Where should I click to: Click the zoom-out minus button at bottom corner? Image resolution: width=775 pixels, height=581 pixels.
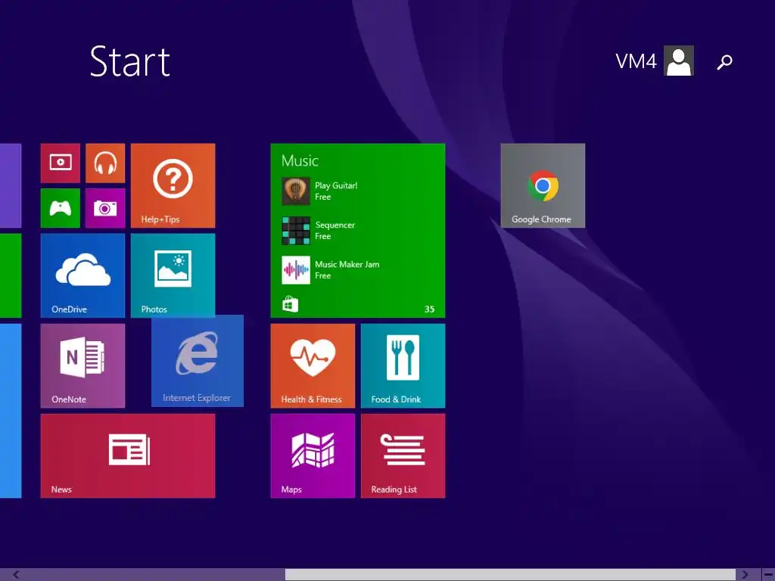coord(768,575)
